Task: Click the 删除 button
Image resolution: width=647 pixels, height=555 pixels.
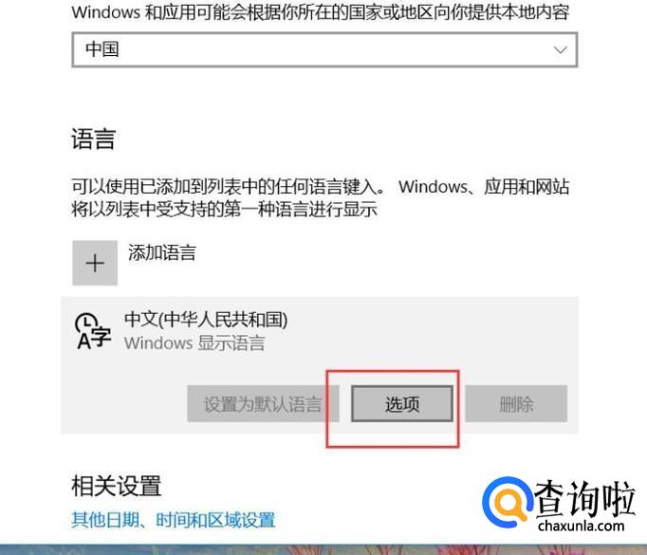Action: click(x=516, y=404)
